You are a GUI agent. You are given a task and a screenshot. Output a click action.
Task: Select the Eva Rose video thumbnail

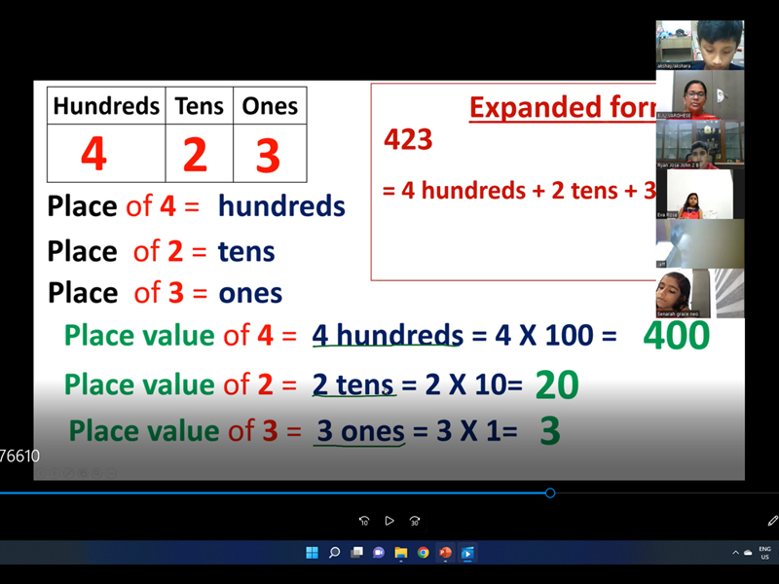click(693, 193)
